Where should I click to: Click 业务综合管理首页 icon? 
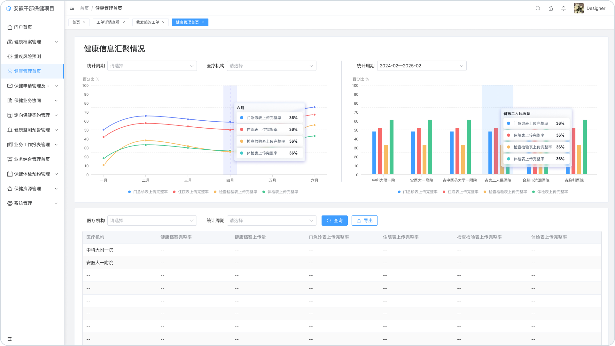[x=10, y=159]
